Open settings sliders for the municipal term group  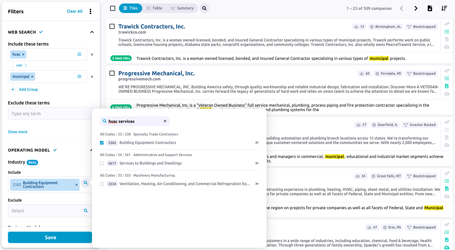point(79,77)
